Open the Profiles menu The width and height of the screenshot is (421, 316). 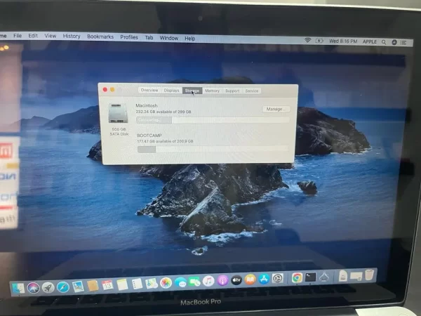coord(129,37)
